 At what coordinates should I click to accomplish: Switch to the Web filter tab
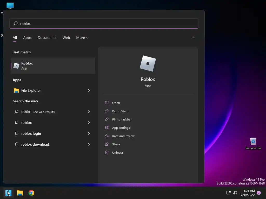pyautogui.click(x=66, y=38)
